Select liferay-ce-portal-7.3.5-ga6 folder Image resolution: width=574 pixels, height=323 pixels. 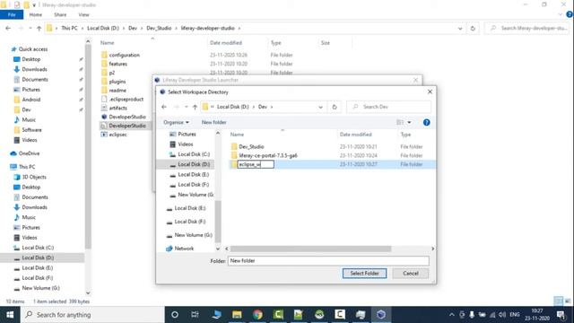[268, 155]
